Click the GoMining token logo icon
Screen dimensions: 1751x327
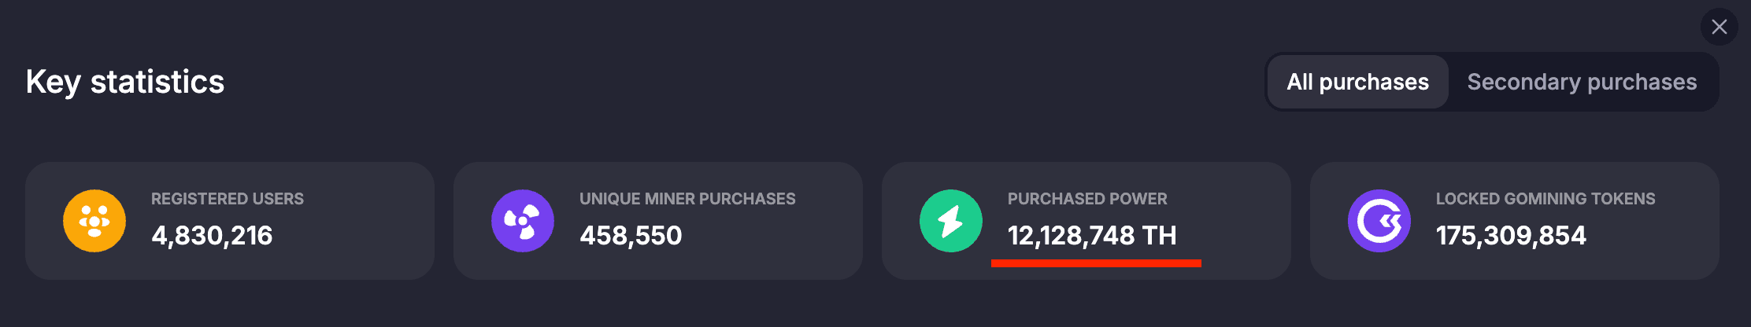1379,221
